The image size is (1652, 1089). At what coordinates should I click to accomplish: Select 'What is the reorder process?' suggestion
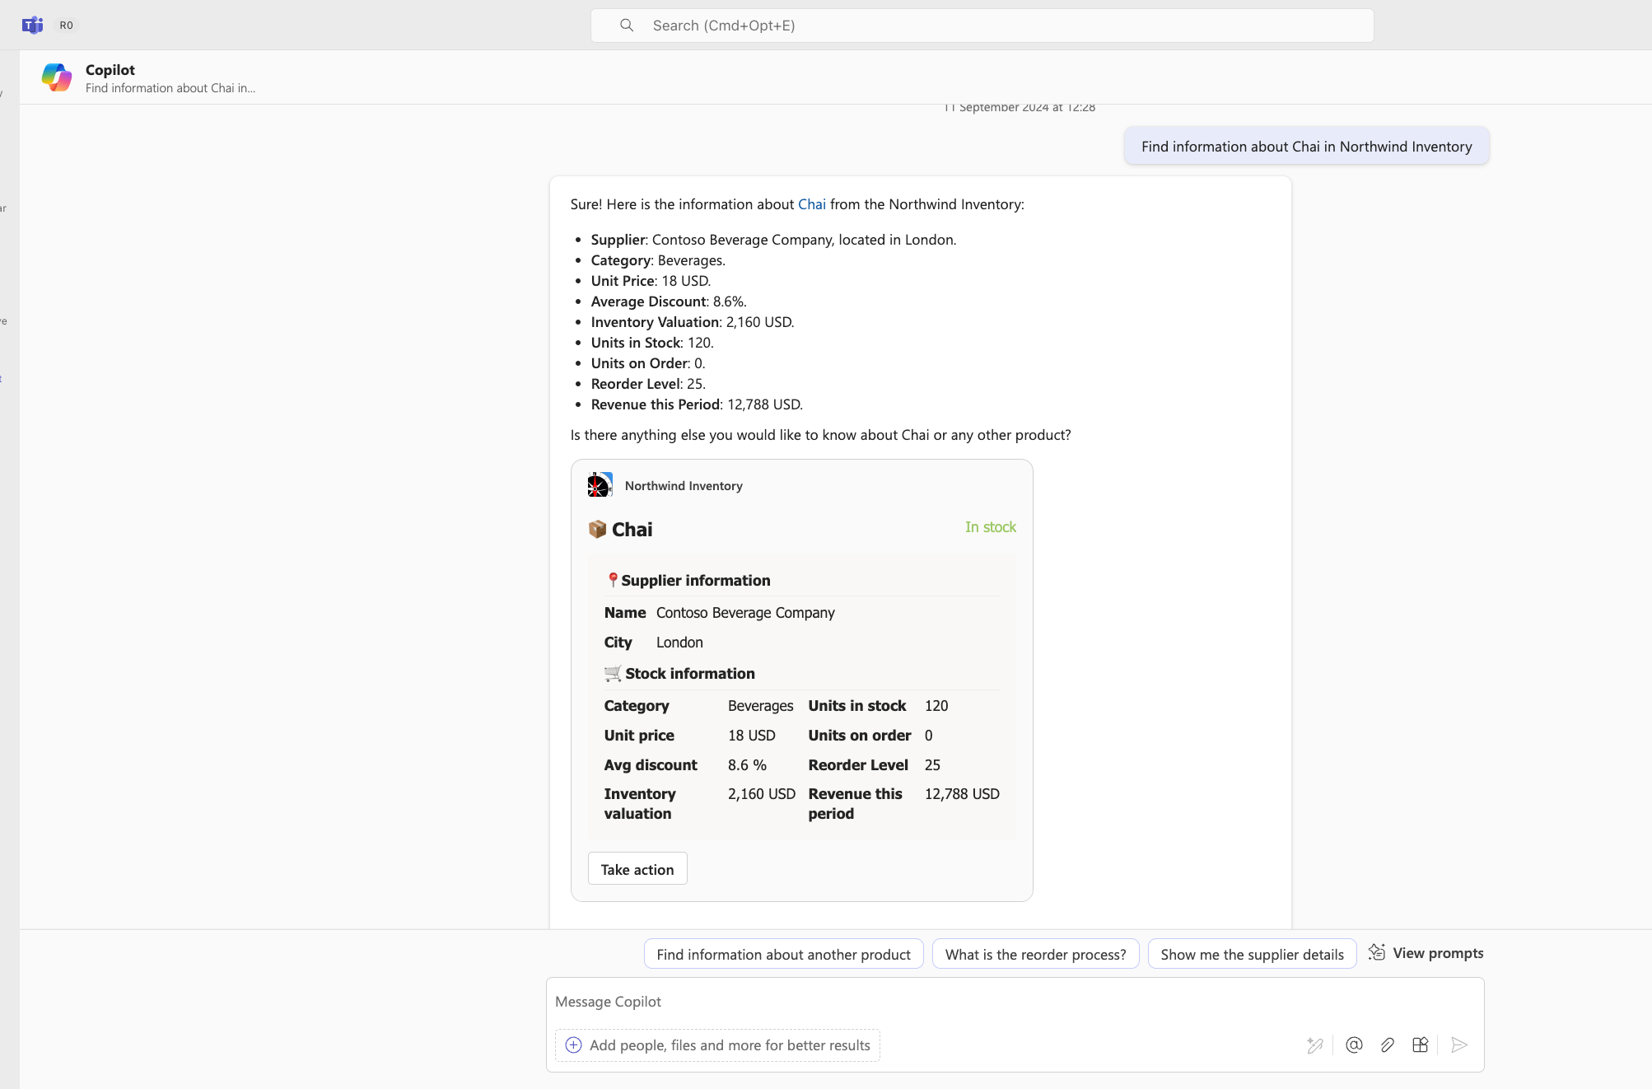[x=1035, y=954]
